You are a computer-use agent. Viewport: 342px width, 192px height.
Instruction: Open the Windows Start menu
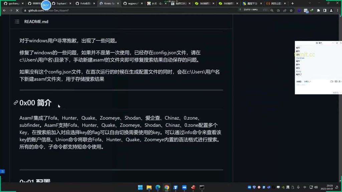(140, 187)
